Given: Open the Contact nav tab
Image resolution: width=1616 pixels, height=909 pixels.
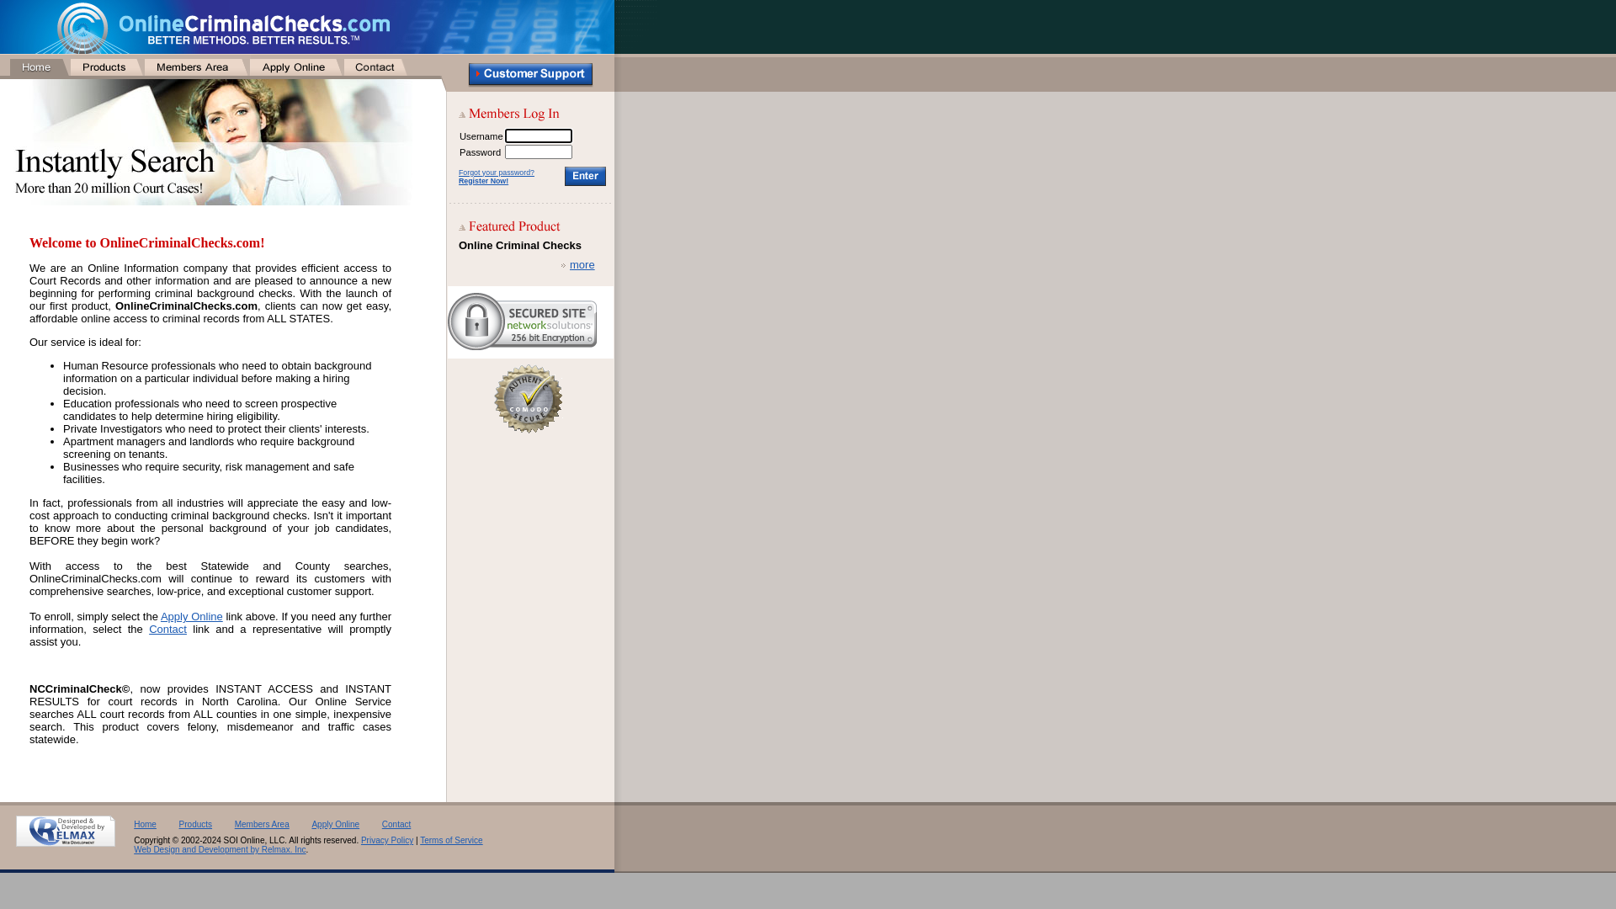Looking at the screenshot, I should pyautogui.click(x=375, y=67).
